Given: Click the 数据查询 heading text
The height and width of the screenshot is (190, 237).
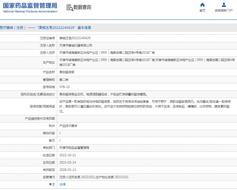Looking at the screenshot, I should coord(82,7).
